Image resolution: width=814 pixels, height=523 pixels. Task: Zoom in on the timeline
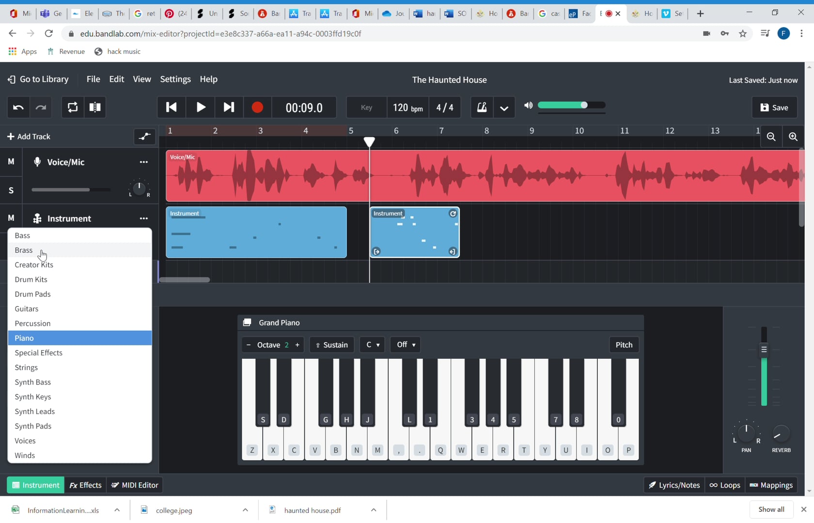[793, 137]
